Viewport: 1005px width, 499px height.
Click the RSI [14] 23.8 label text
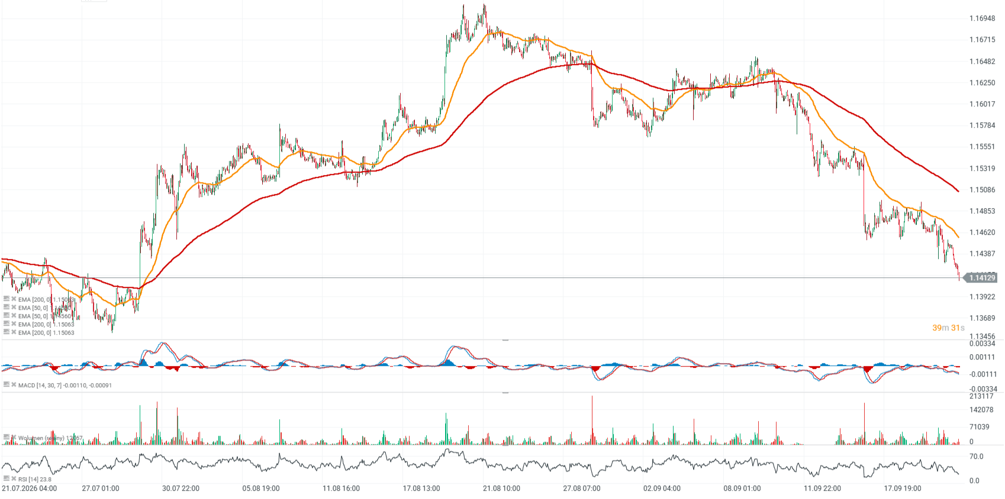click(35, 479)
